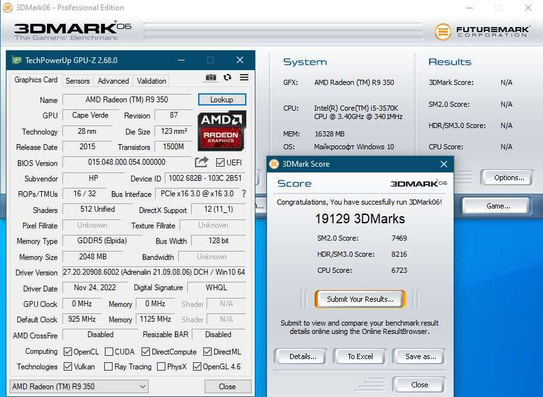This screenshot has height=397, width=543.
Task: Switch to the Validation tab
Action: click(x=151, y=80)
